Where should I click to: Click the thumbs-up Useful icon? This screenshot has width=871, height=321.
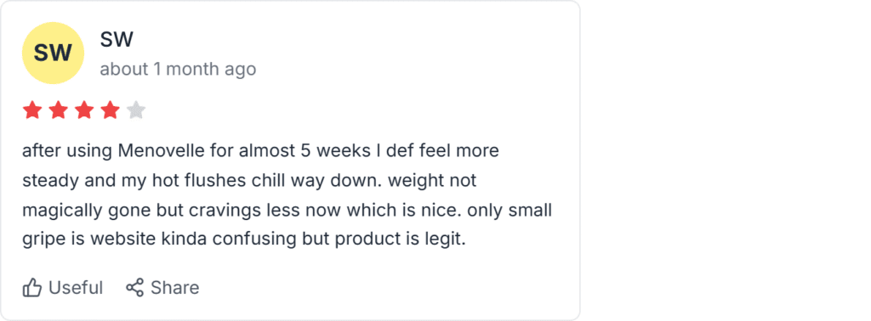[x=32, y=288]
